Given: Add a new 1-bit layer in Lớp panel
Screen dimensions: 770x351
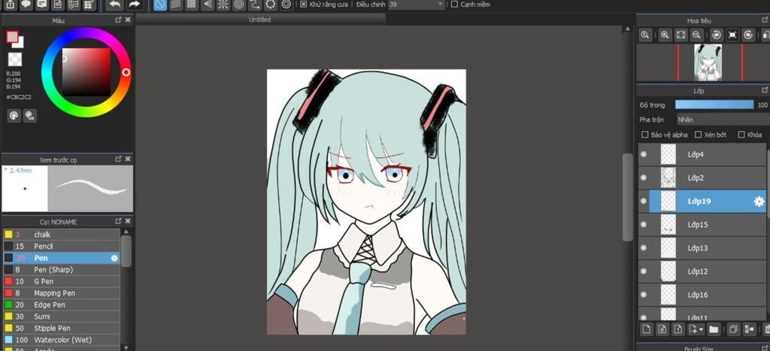Looking at the screenshot, I should (x=679, y=329).
